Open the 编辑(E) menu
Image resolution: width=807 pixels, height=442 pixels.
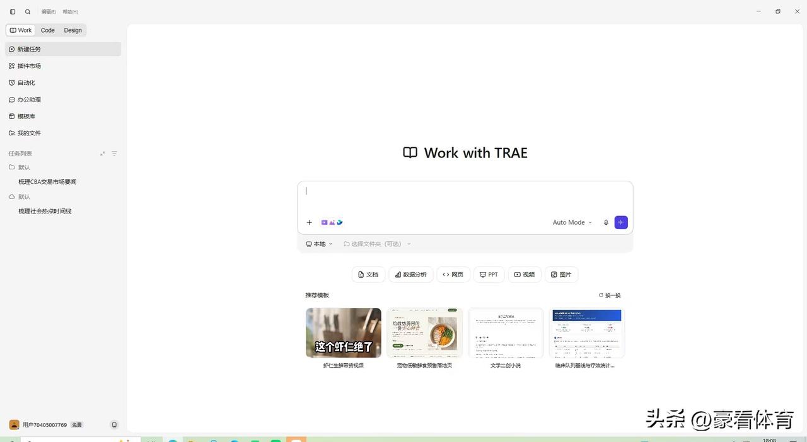pos(49,12)
